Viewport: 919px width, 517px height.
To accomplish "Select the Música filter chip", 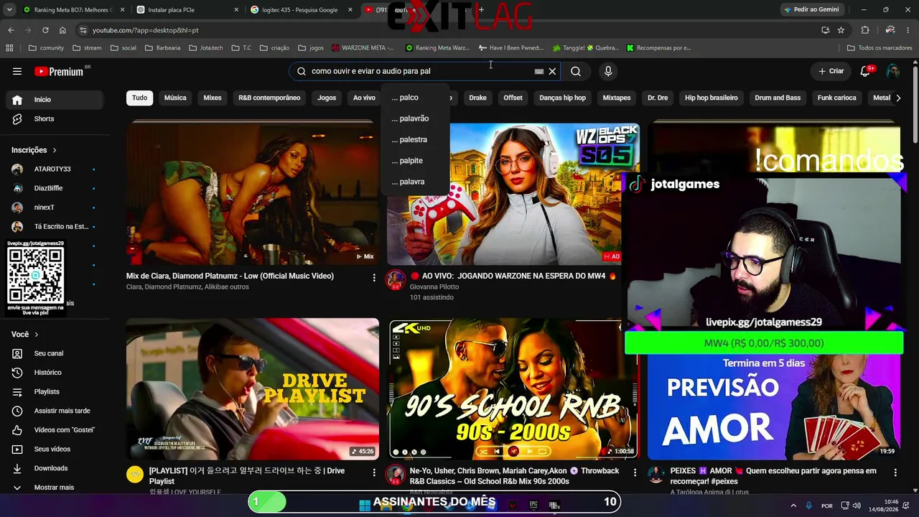I will click(x=175, y=98).
